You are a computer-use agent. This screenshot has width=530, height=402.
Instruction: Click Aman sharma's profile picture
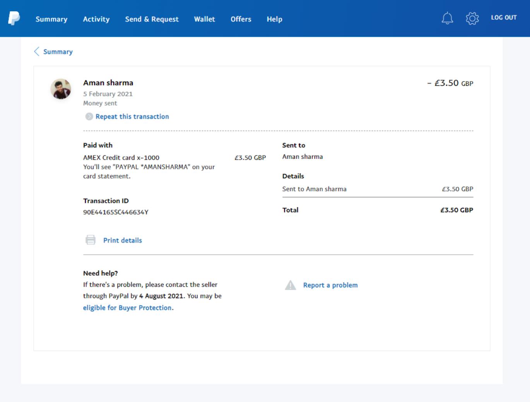point(61,89)
